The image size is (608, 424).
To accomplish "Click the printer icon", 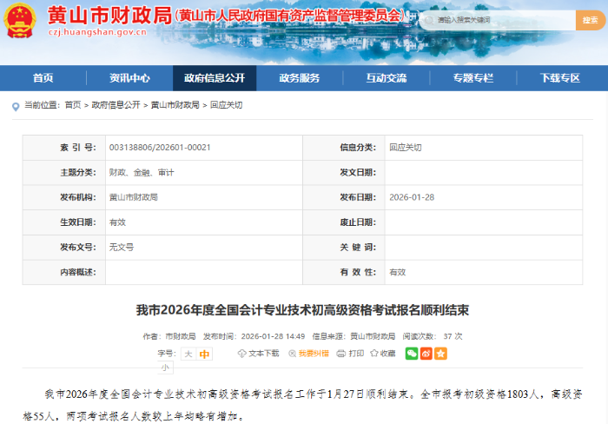I will (x=341, y=354).
